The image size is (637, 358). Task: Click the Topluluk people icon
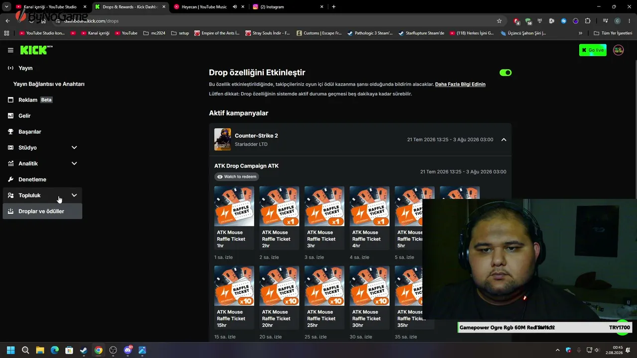pyautogui.click(x=10, y=195)
